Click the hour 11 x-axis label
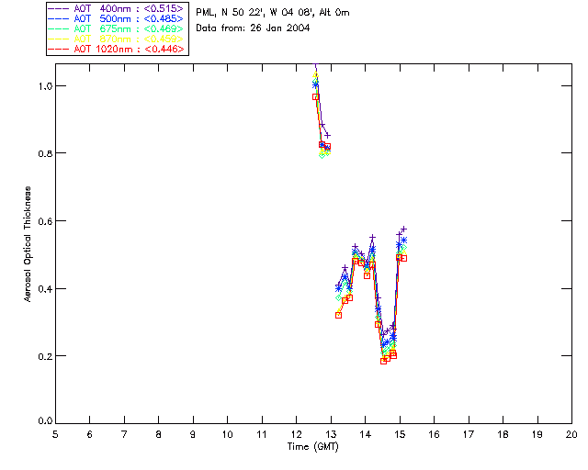This screenshot has height=470, width=588. coord(262,434)
